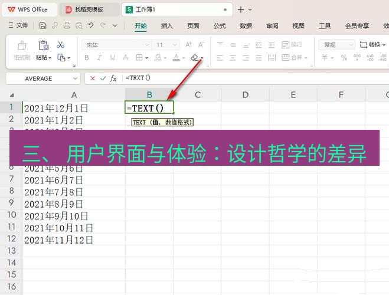Select cell A7 containing 2021年6月7日

pyautogui.click(x=74, y=180)
